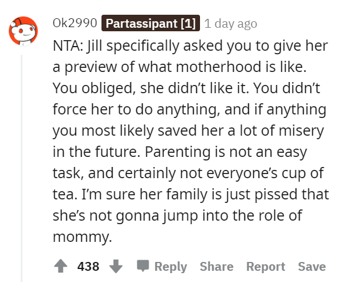Report this comment

coord(265,267)
